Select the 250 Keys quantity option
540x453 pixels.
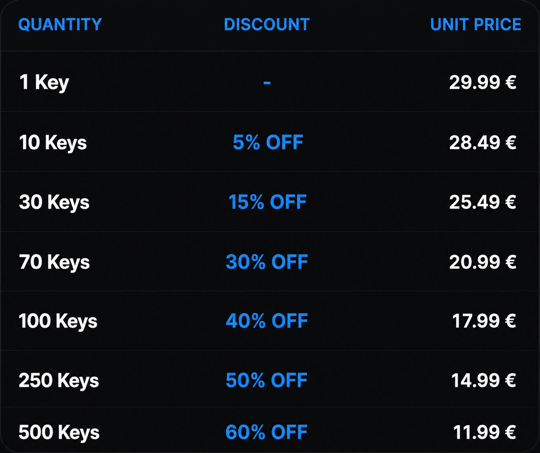(59, 380)
